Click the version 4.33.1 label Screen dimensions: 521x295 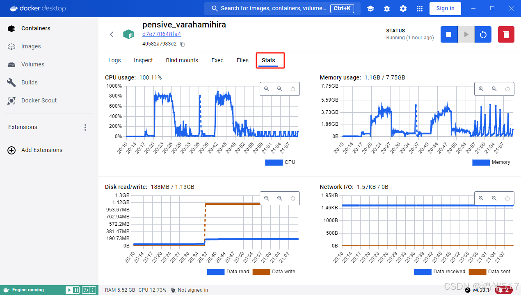click(481, 290)
